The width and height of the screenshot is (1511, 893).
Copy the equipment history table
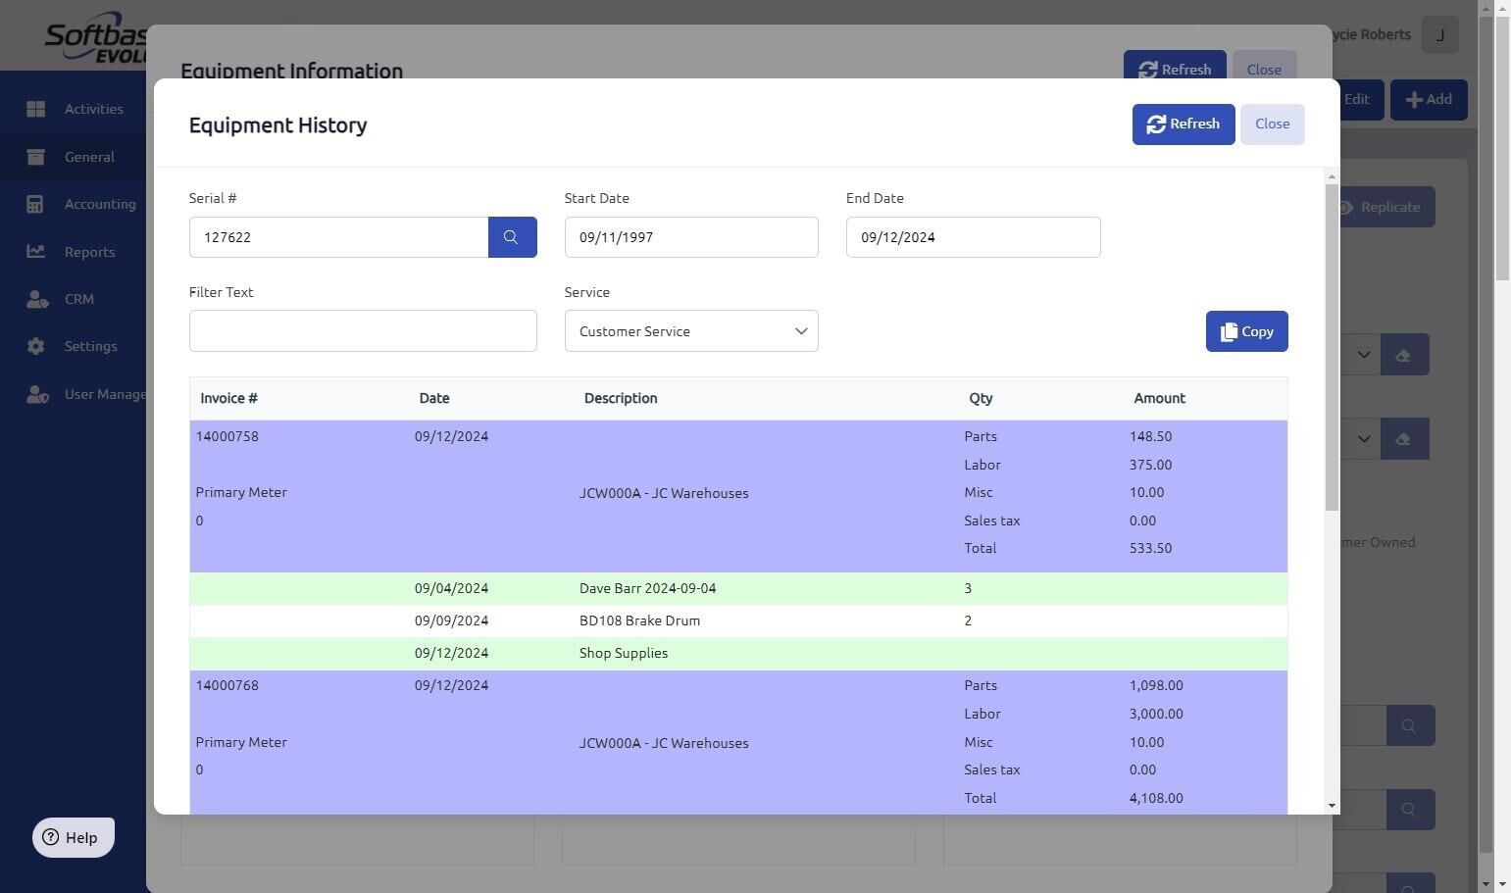pyautogui.click(x=1245, y=331)
